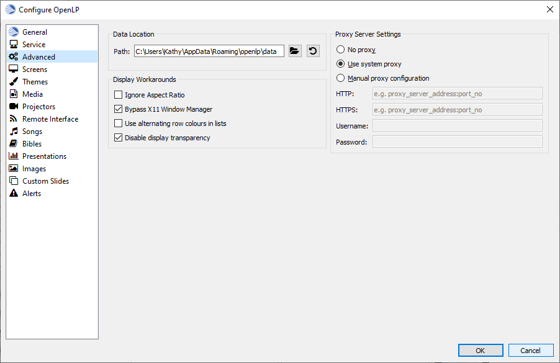Select the No proxy radio button
This screenshot has height=363, width=560.
click(x=340, y=50)
